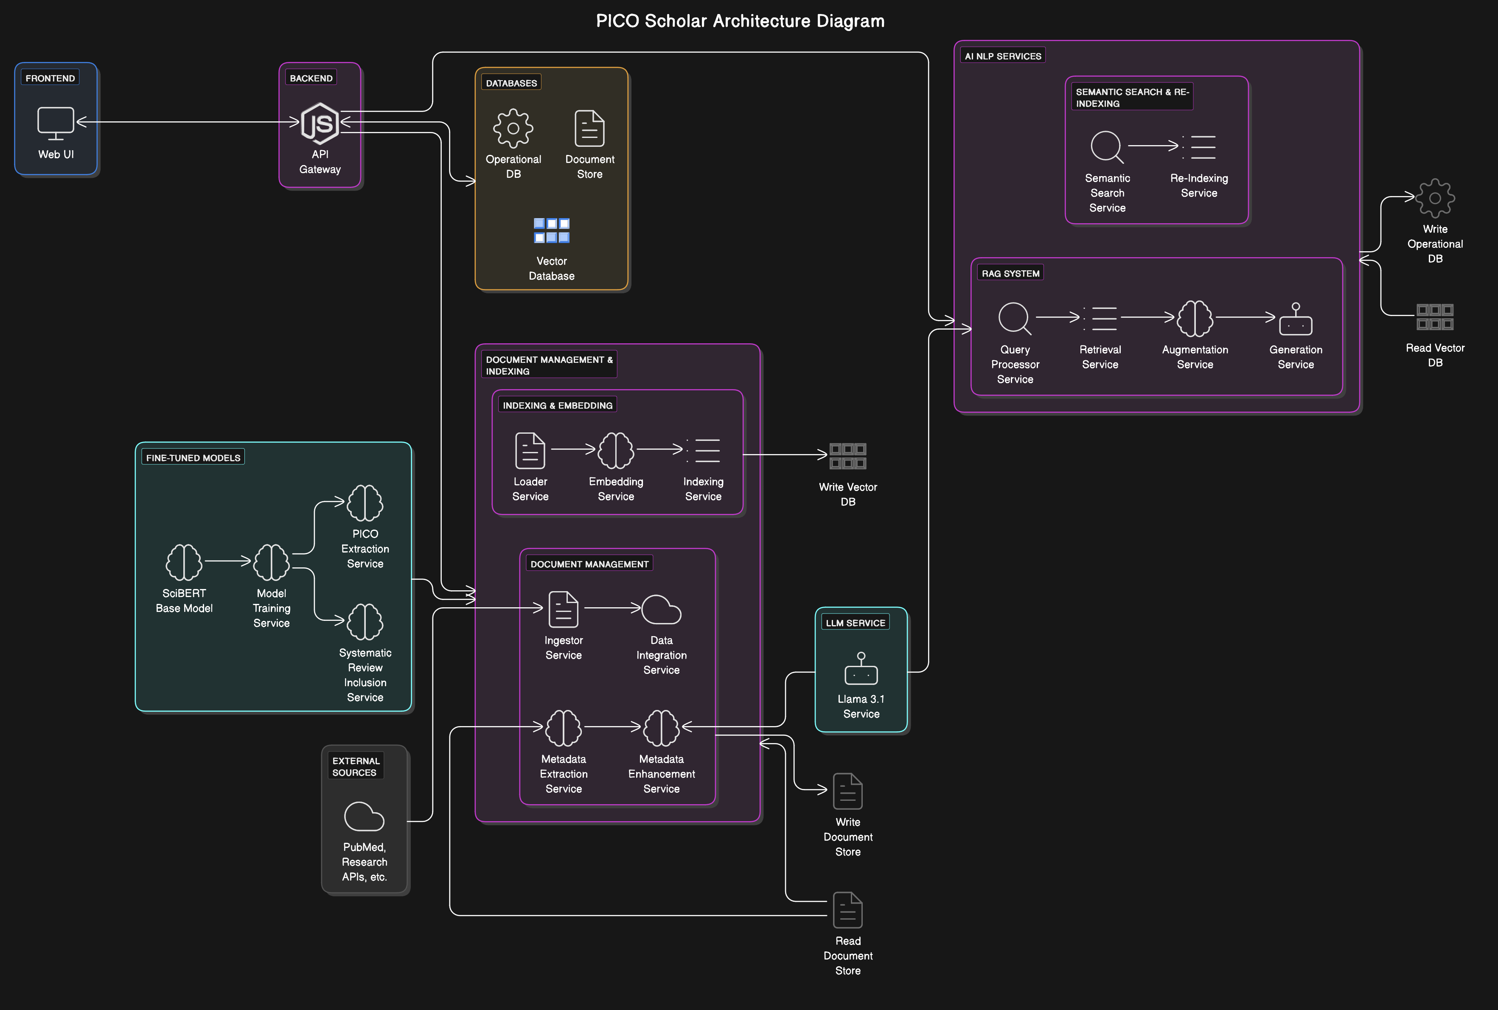Click the Web UI monitor icon
1498x1010 pixels.
pos(56,122)
